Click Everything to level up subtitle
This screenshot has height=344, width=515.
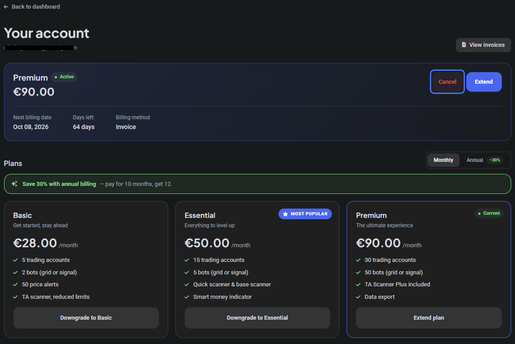210,226
